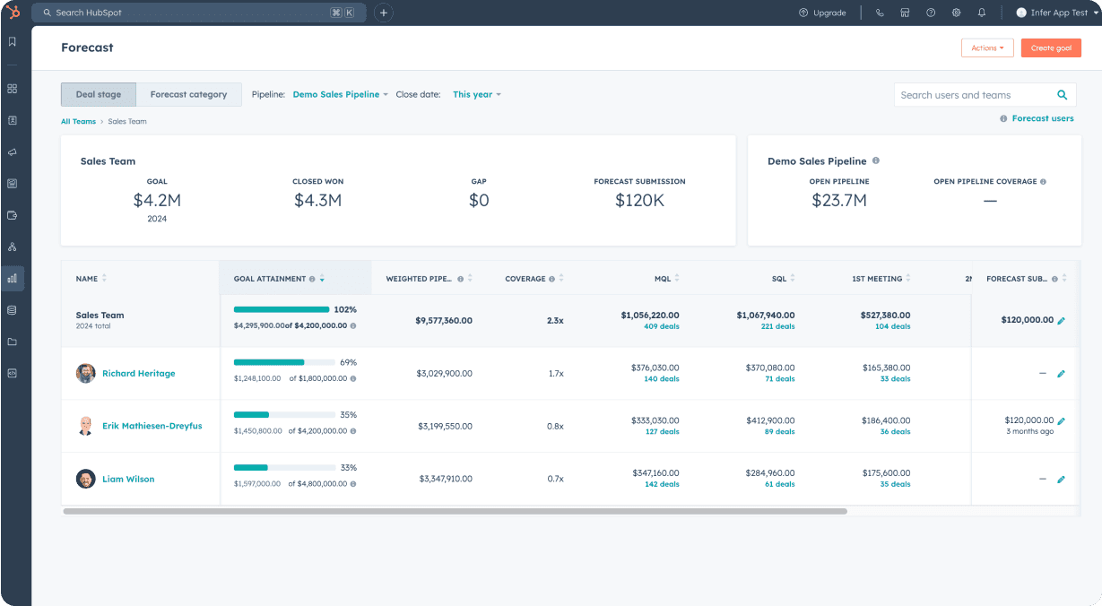
Task: Open the Forecast users link
Action: [1042, 117]
